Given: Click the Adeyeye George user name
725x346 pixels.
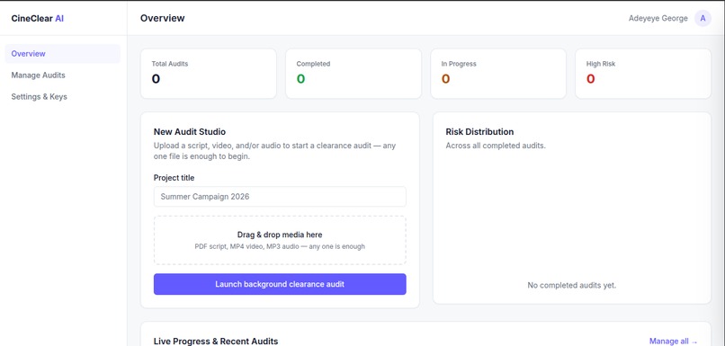Looking at the screenshot, I should [658, 19].
